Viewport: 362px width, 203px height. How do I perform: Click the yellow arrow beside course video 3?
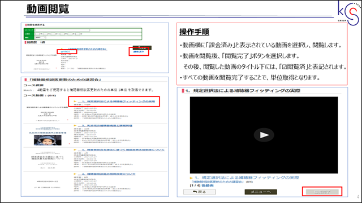[x=75, y=150]
